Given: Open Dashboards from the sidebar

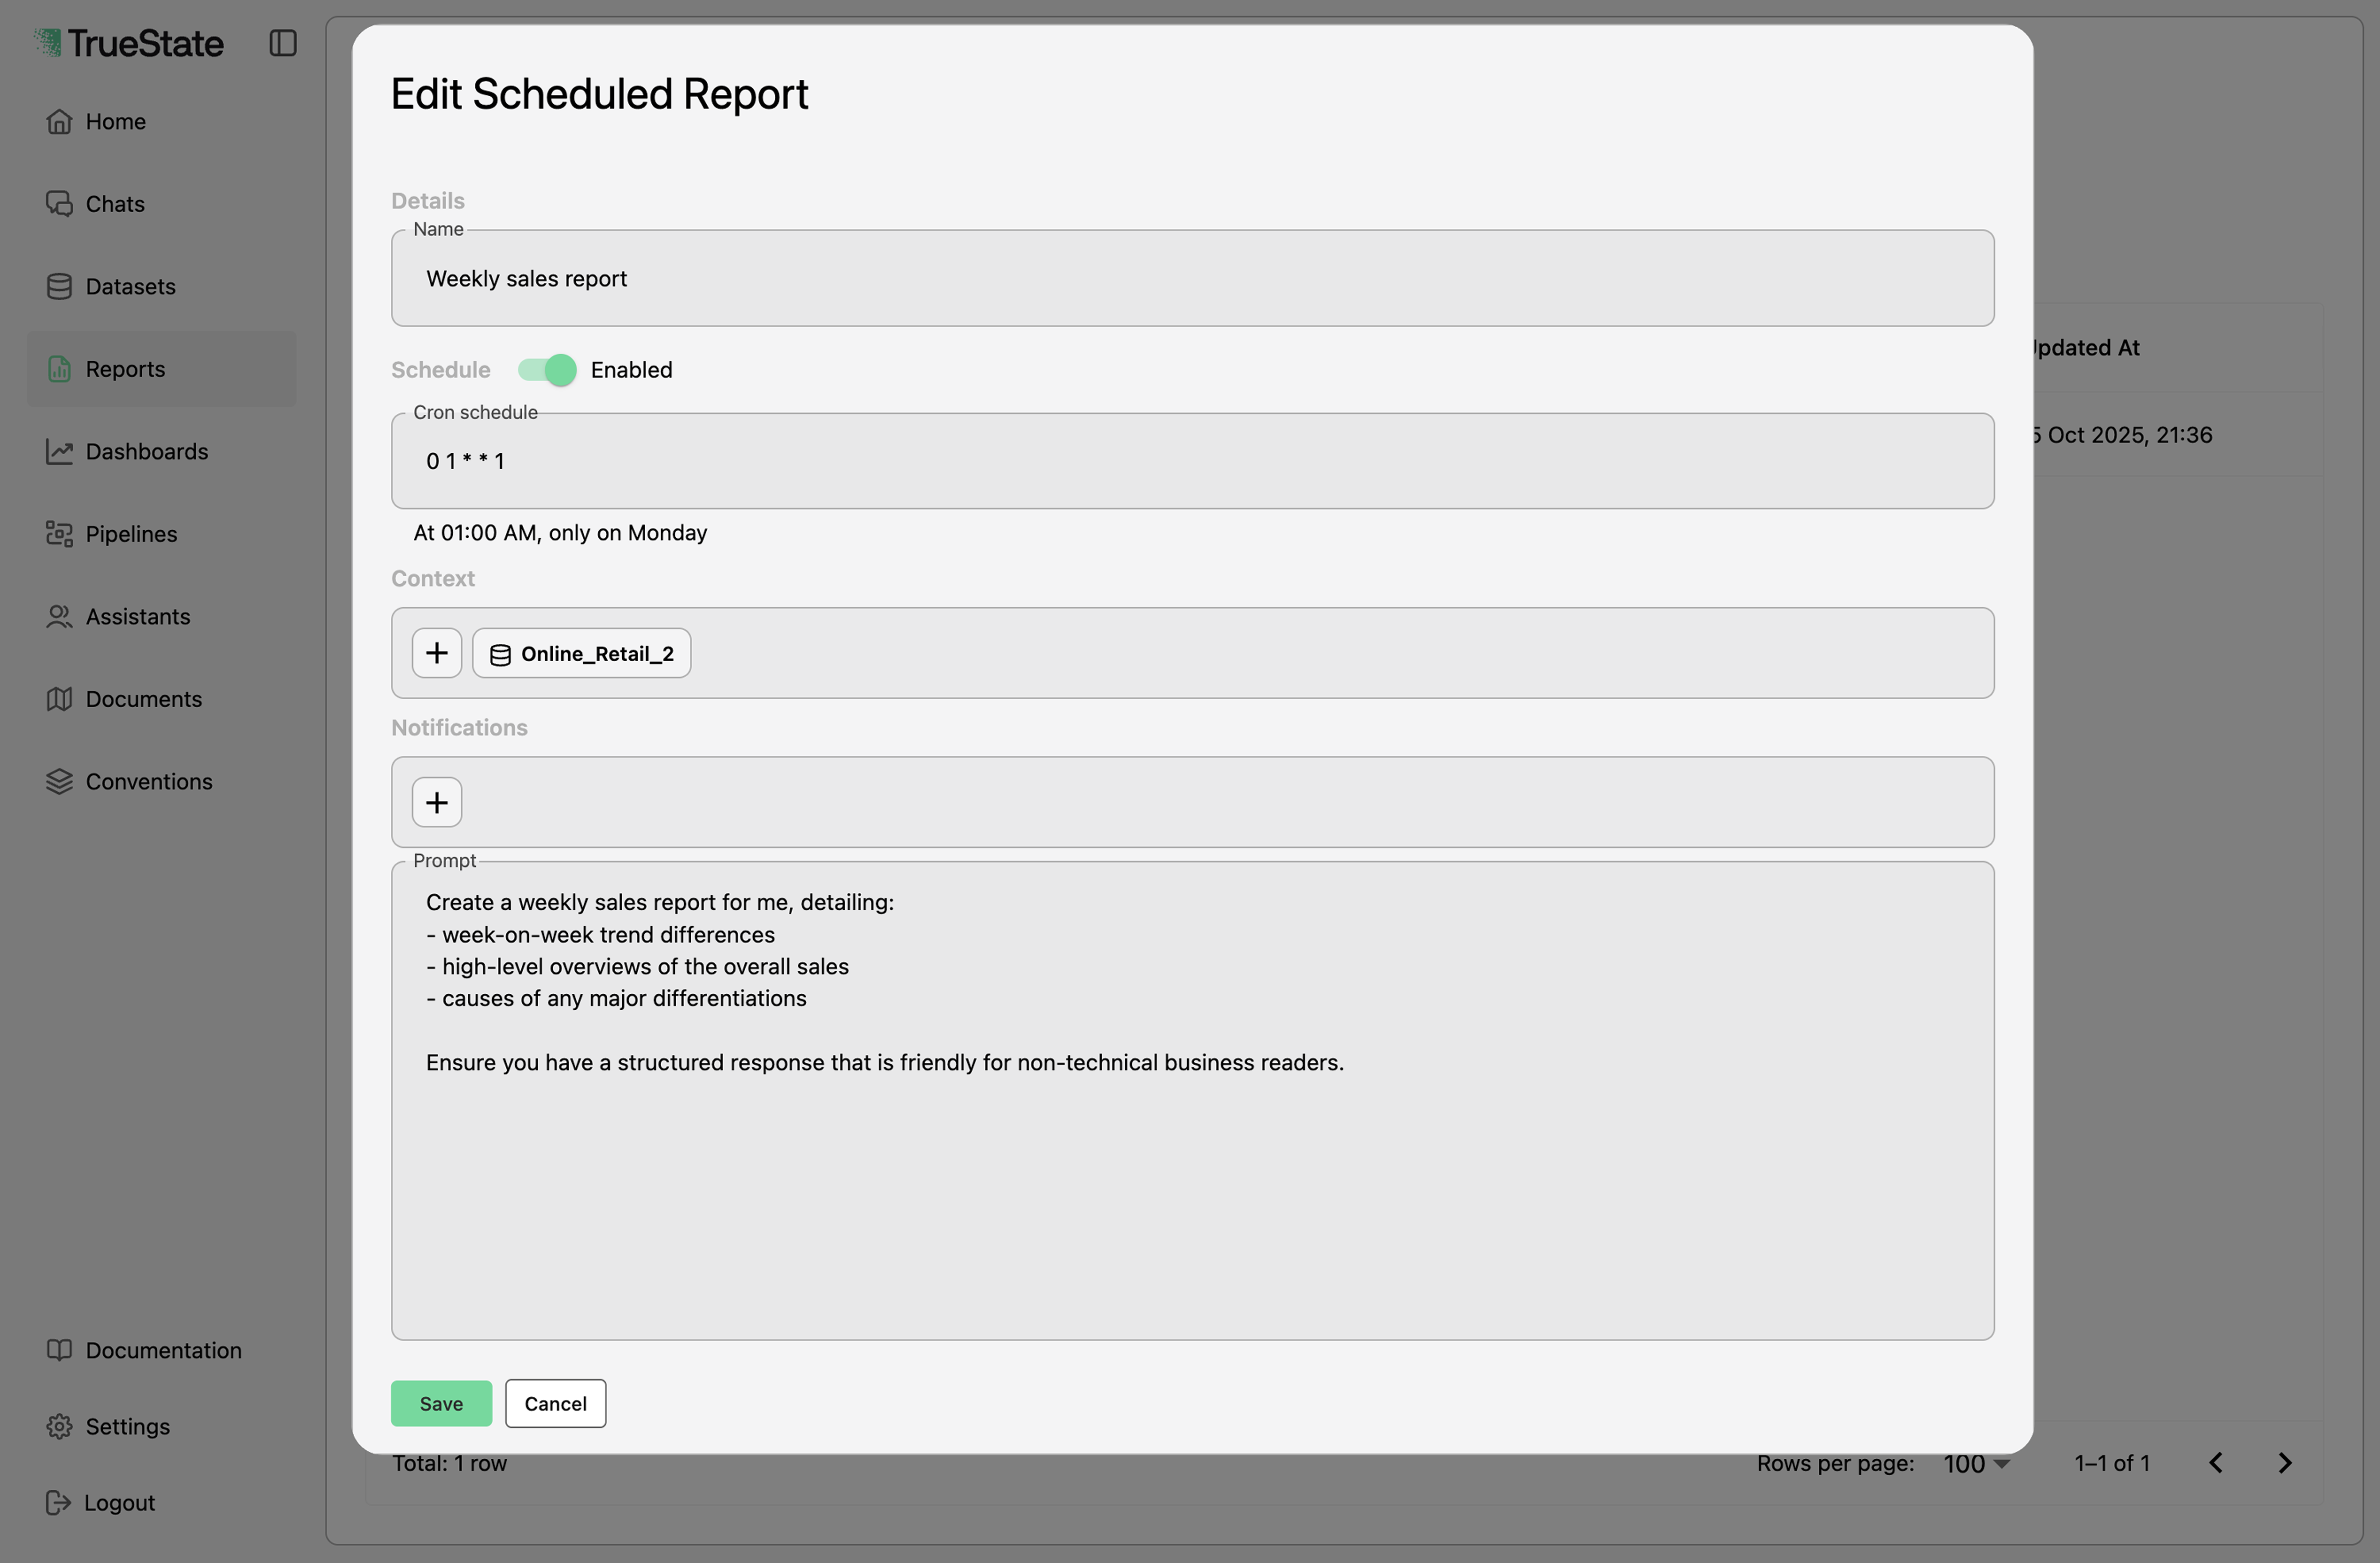Looking at the screenshot, I should pos(146,451).
